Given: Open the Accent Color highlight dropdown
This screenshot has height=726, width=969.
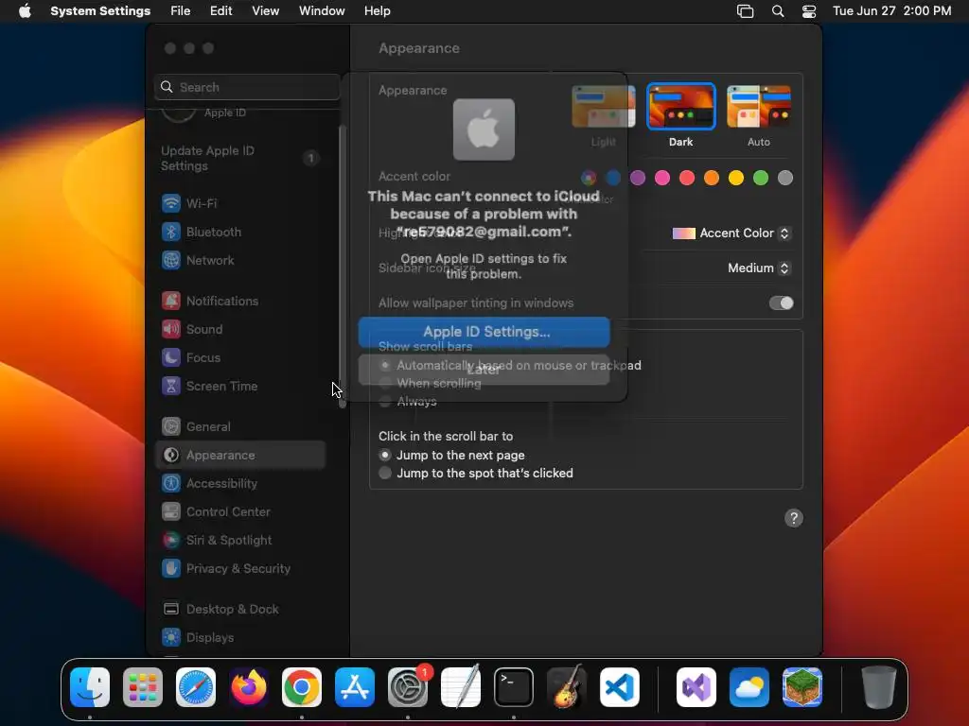Looking at the screenshot, I should pyautogui.click(x=731, y=233).
